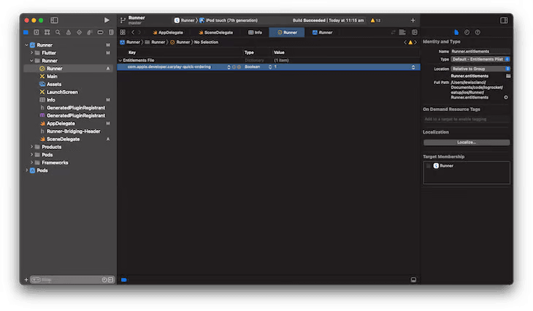Click the Localize... button

pyautogui.click(x=466, y=142)
